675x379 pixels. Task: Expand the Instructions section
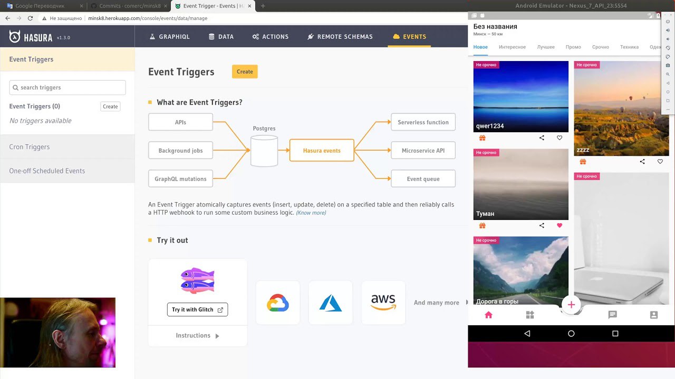coord(198,336)
